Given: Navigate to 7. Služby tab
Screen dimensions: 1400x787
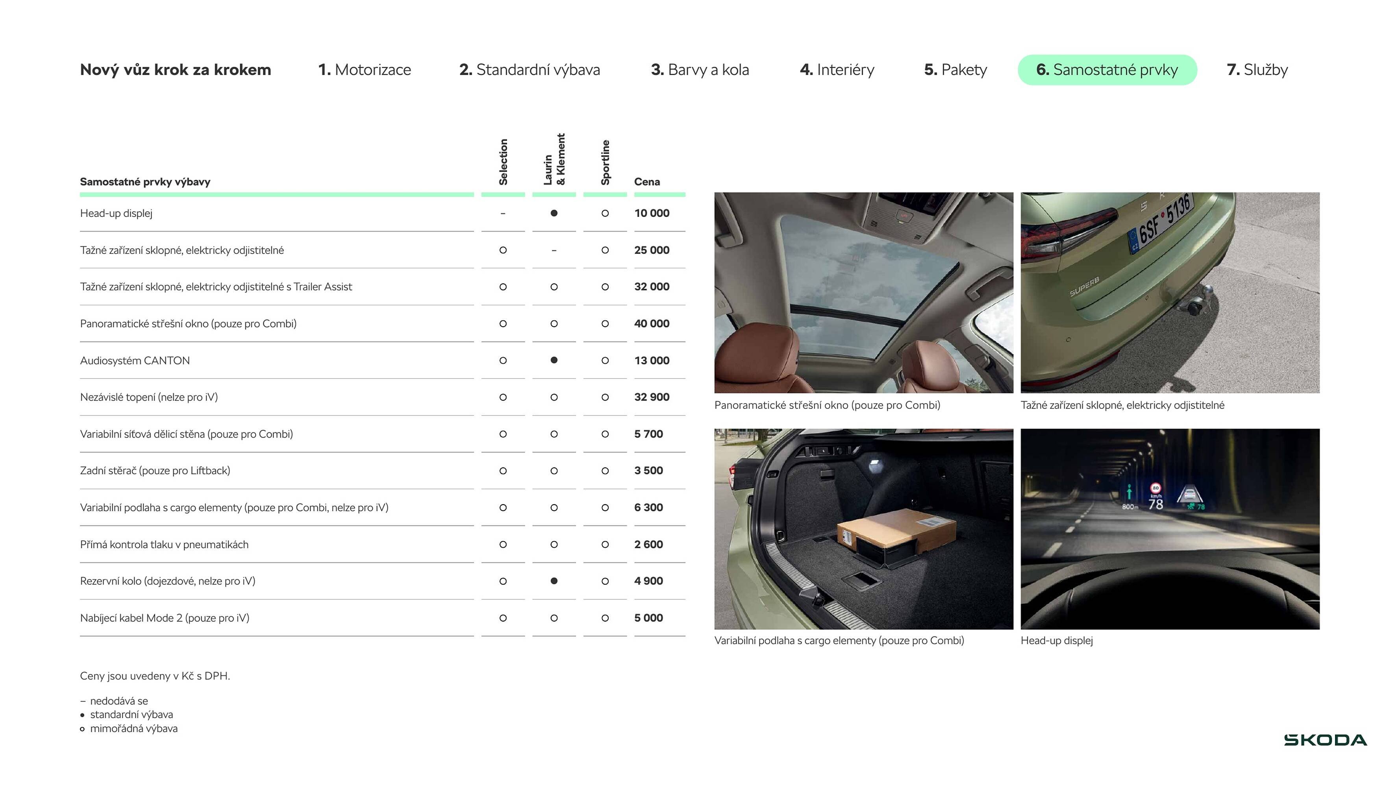Looking at the screenshot, I should click(1257, 70).
